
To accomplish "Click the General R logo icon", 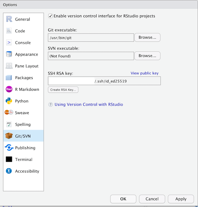I will click(9, 19).
